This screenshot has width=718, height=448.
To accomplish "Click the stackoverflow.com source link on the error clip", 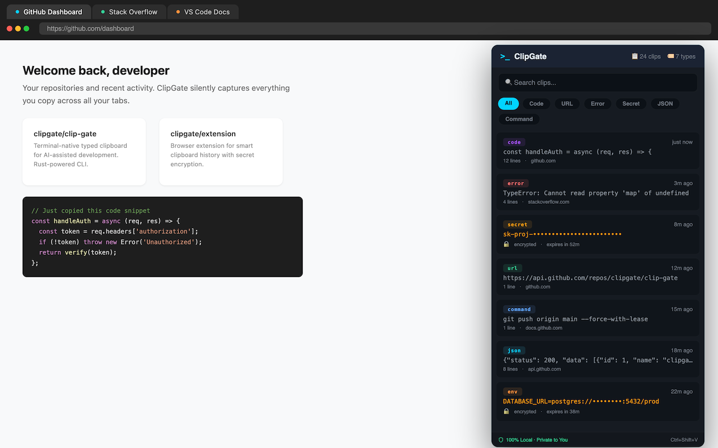I will pyautogui.click(x=549, y=202).
